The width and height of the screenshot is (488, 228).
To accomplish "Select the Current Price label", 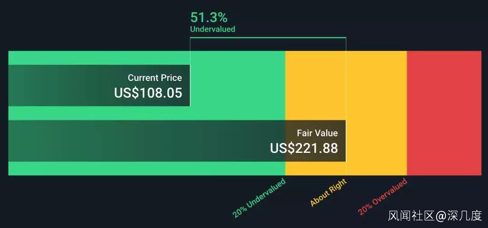I will click(155, 78).
